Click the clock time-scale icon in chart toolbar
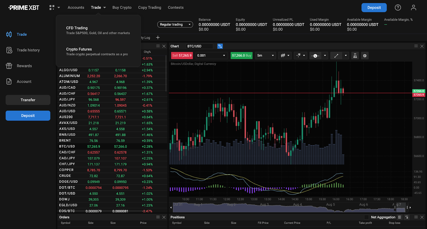This screenshot has height=229, width=427. [315, 56]
